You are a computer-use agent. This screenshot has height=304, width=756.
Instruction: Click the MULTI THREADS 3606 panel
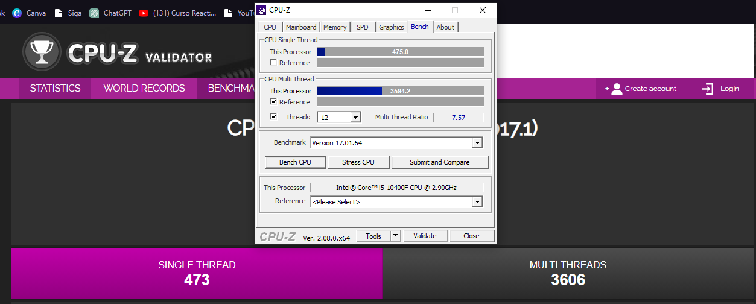click(568, 273)
